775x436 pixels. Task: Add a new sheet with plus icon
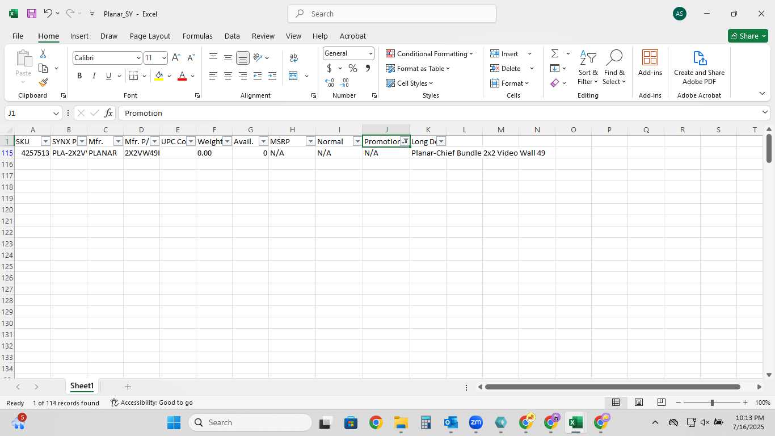(128, 387)
